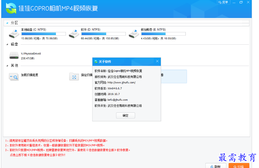Screen dimensions: 259x168
Task: Collapse the 分区 section
Action: [x=7, y=23]
